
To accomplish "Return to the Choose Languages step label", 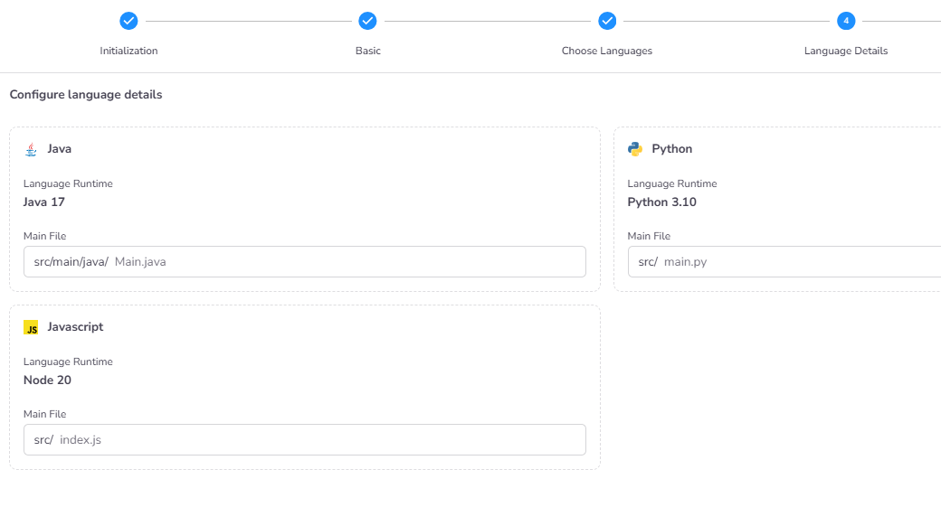I will coord(606,51).
